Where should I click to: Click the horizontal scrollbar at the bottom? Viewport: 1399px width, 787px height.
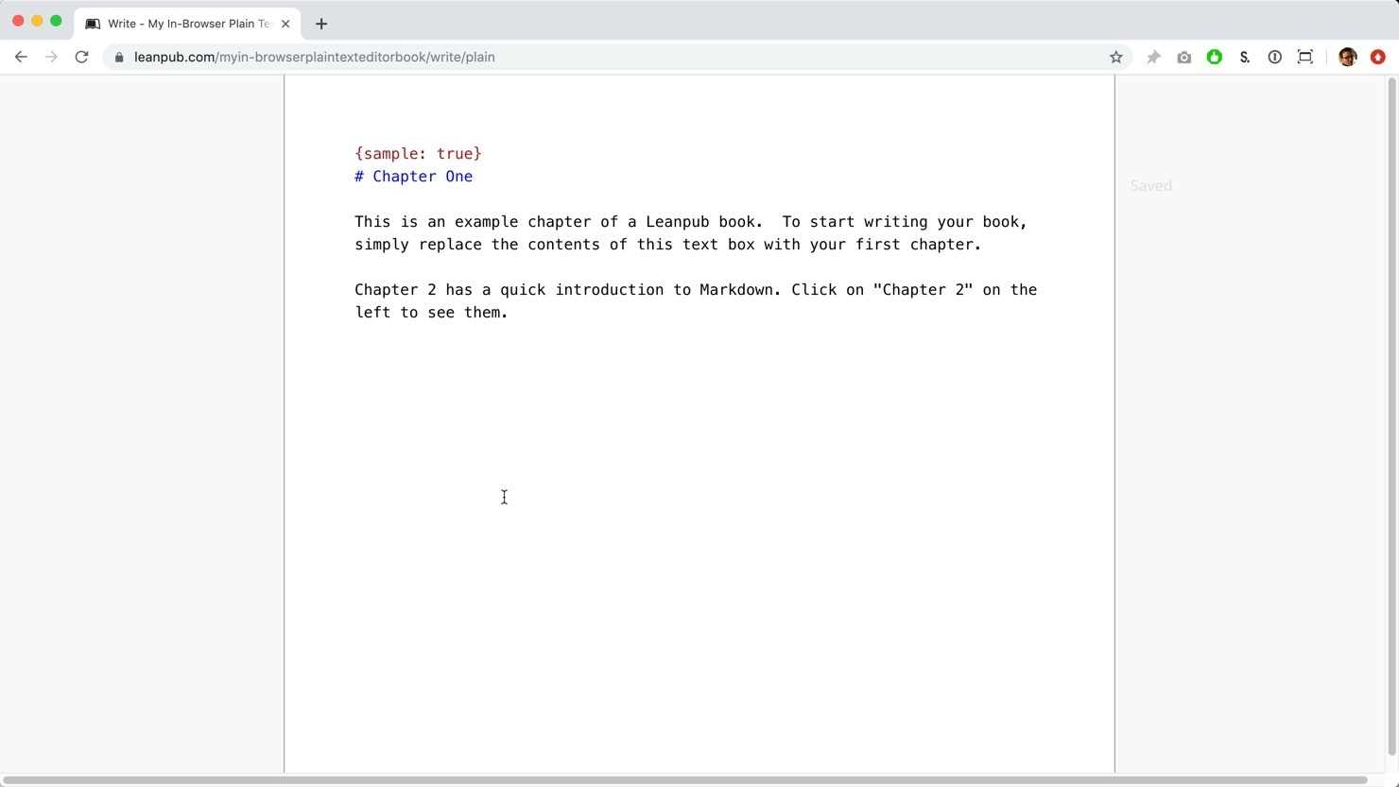pyautogui.click(x=684, y=780)
